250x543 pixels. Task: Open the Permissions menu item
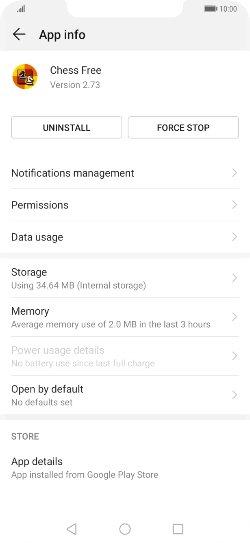[40, 205]
